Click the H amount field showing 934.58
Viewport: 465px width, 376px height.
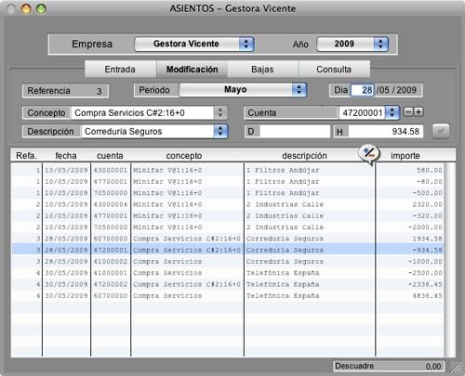(x=385, y=132)
